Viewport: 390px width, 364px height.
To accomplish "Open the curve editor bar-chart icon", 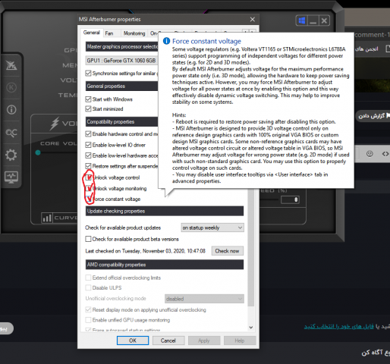I will pyautogui.click(x=47, y=218).
